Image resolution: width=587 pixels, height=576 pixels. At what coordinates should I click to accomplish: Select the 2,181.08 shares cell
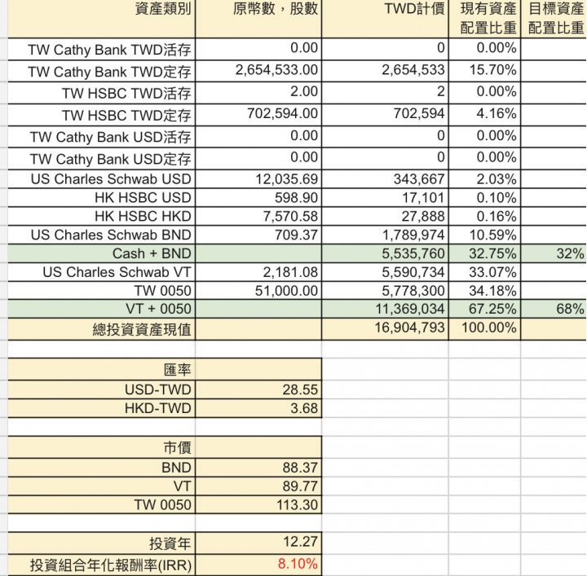pos(258,272)
